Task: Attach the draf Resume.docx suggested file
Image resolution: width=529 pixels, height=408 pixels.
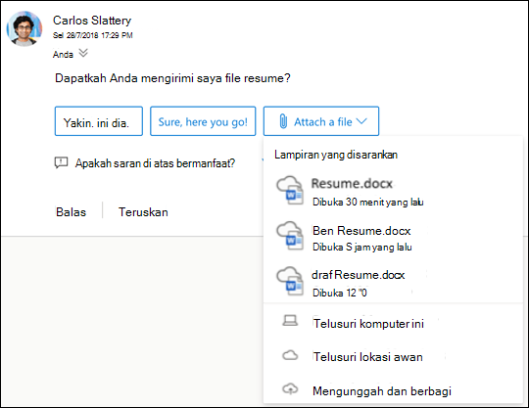Action: pyautogui.click(x=393, y=283)
